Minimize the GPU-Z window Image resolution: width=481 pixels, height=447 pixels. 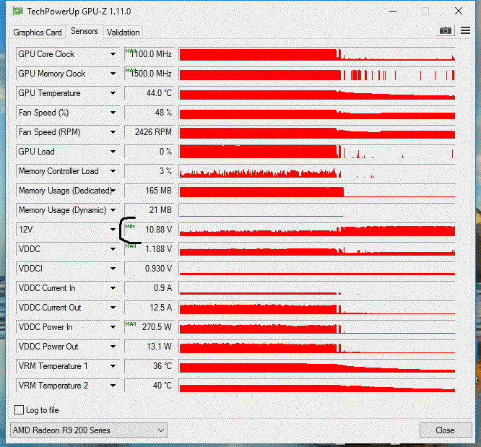pos(393,11)
